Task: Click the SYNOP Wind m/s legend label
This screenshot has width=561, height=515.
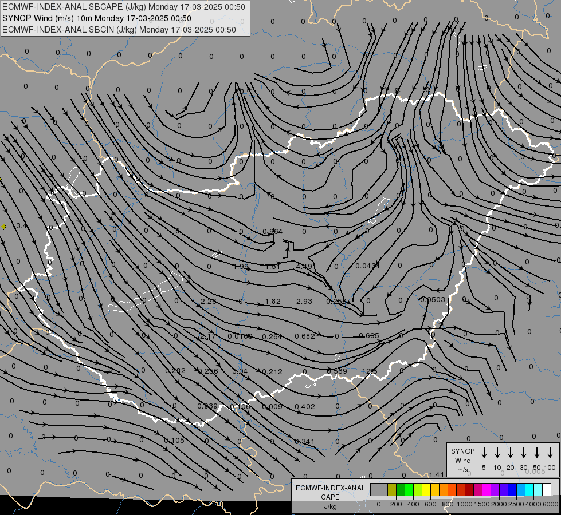Action: (462, 460)
